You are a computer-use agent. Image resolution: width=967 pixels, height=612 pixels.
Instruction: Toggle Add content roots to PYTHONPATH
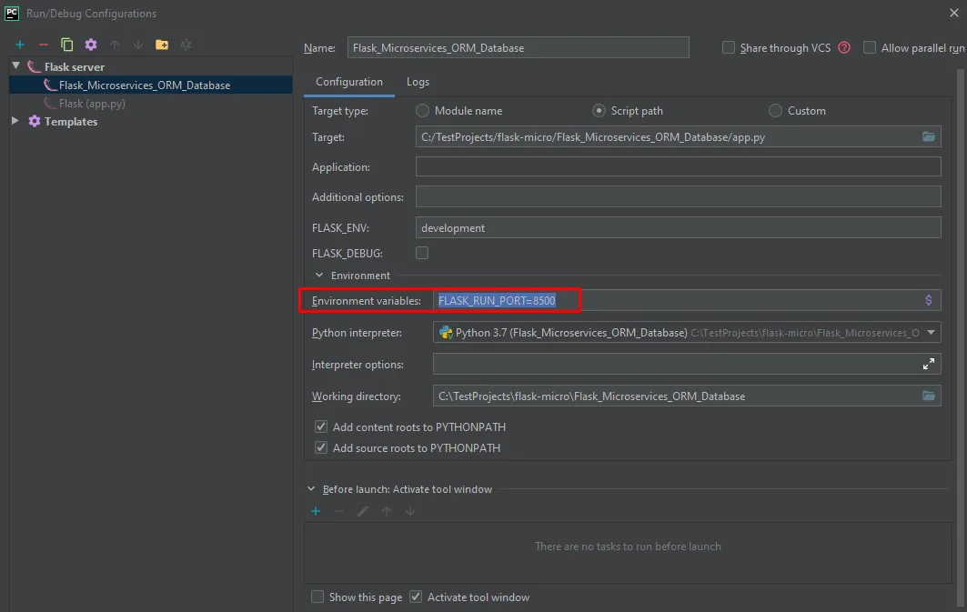[321, 426]
